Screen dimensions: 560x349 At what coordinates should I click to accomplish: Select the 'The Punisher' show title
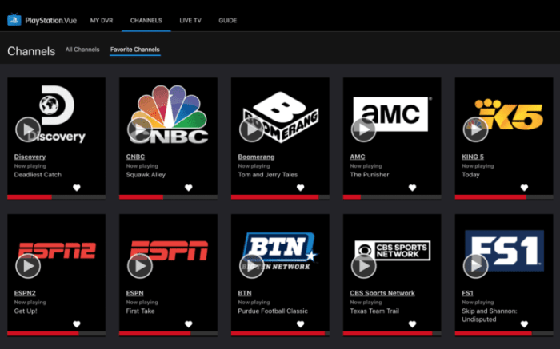point(370,175)
